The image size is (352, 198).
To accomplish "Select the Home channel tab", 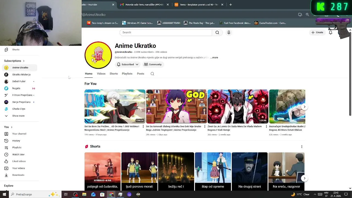I will coord(89,74).
